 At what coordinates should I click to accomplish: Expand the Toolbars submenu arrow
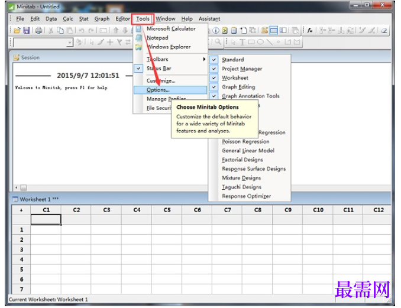click(204, 59)
